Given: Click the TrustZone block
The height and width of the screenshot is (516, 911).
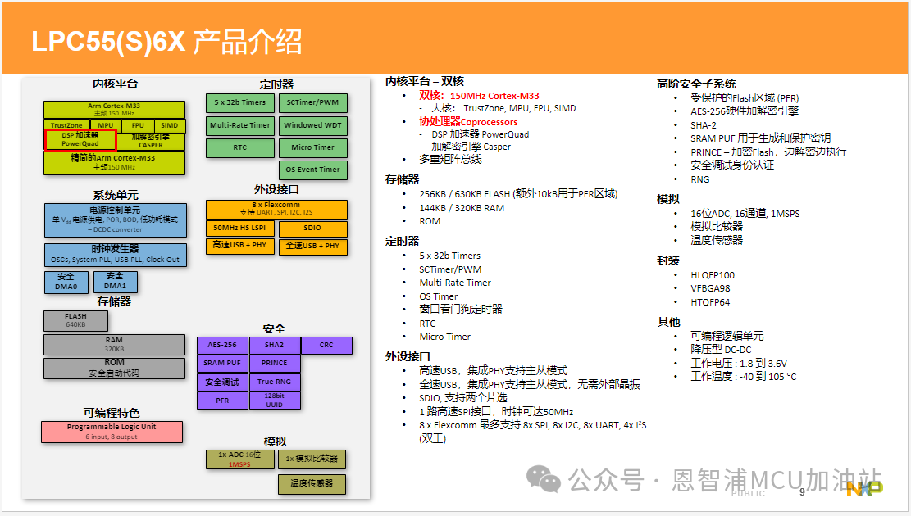Looking at the screenshot, I should pyautogui.click(x=66, y=124).
